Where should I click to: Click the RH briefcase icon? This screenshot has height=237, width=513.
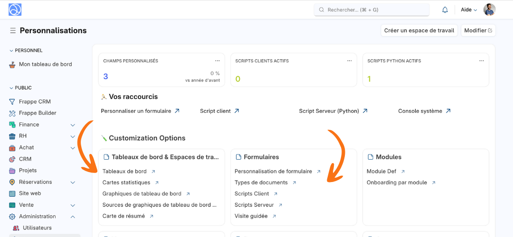point(12,136)
